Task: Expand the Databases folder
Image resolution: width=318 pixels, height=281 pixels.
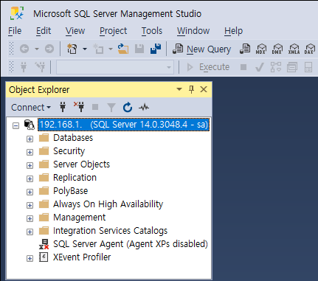Action: 30,139
